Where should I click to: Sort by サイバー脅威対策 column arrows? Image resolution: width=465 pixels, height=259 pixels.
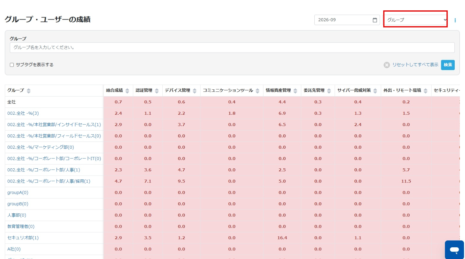(375, 91)
